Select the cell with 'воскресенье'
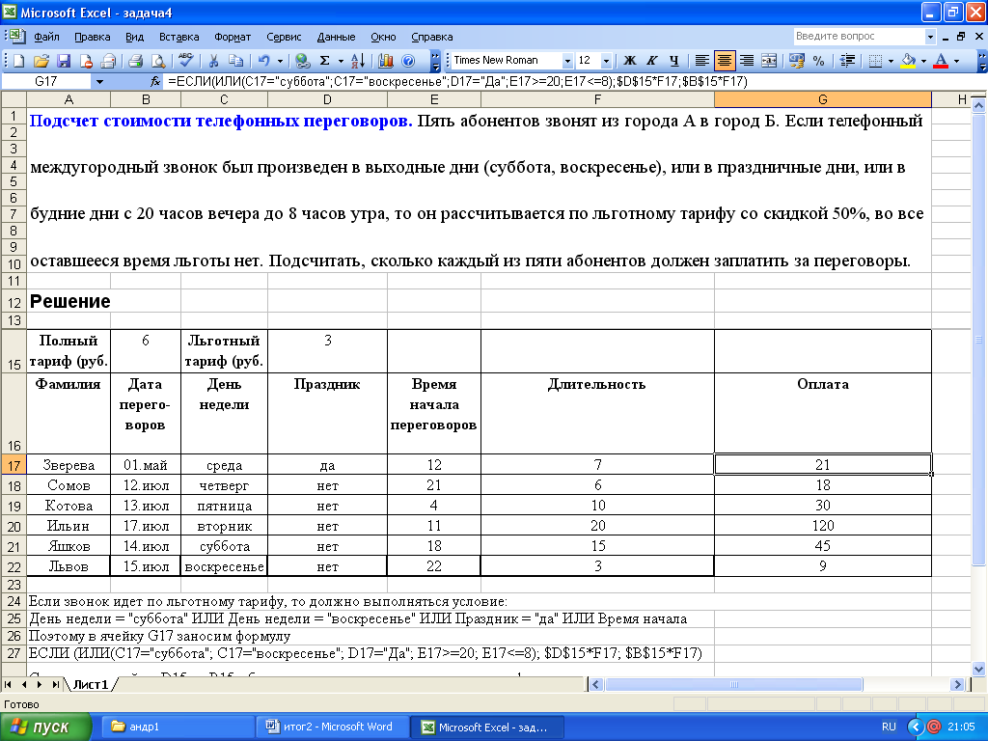 pyautogui.click(x=224, y=566)
